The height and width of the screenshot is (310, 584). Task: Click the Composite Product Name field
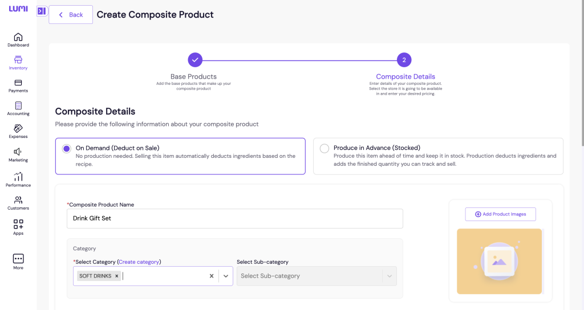tap(235, 218)
